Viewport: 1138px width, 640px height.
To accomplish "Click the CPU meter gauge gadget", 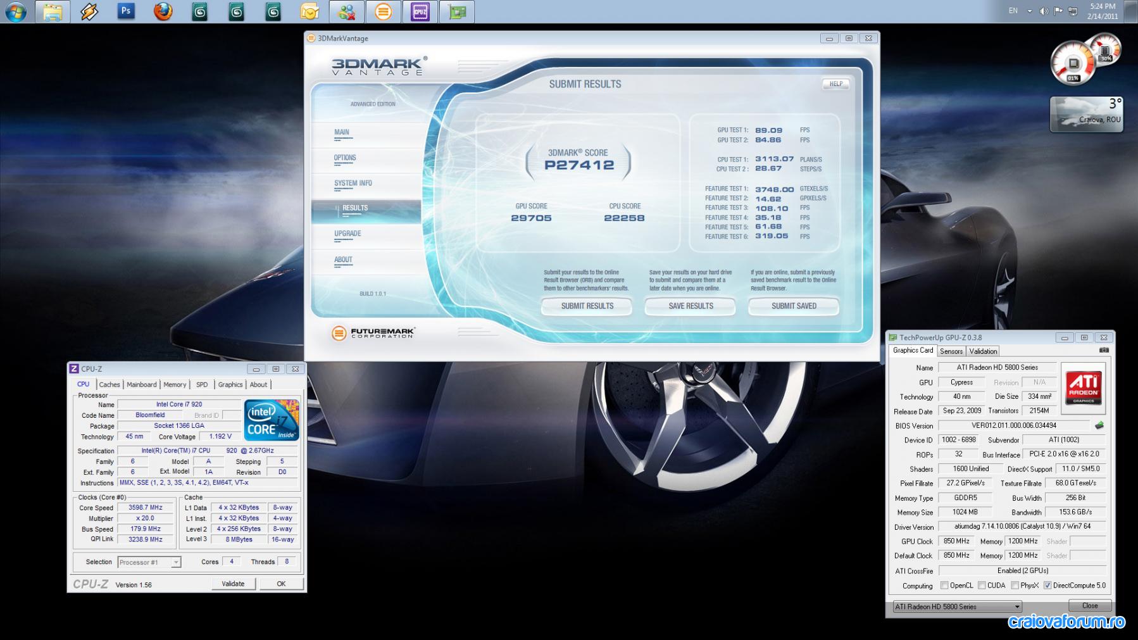I will [1073, 63].
